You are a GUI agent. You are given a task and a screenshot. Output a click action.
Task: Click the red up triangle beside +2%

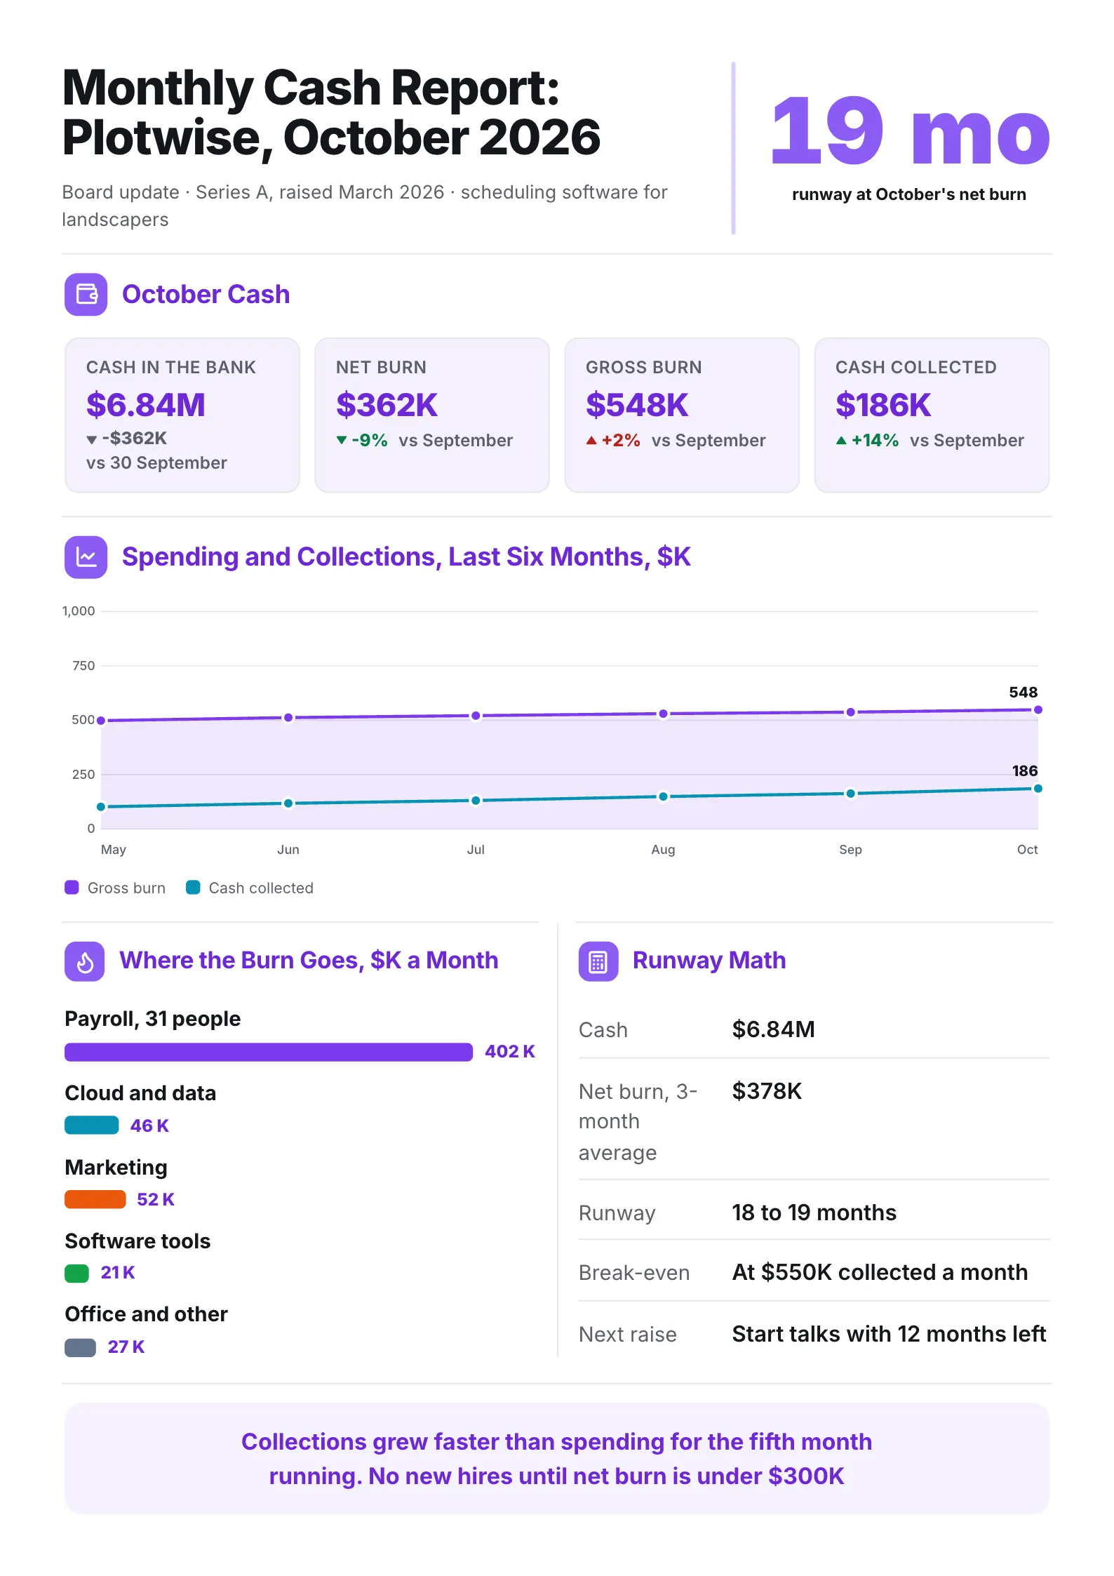pyautogui.click(x=591, y=440)
